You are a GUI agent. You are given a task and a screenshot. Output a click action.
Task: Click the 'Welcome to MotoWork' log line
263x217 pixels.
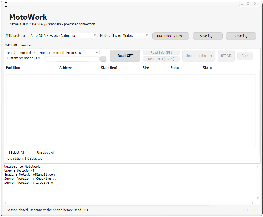coord(22,167)
